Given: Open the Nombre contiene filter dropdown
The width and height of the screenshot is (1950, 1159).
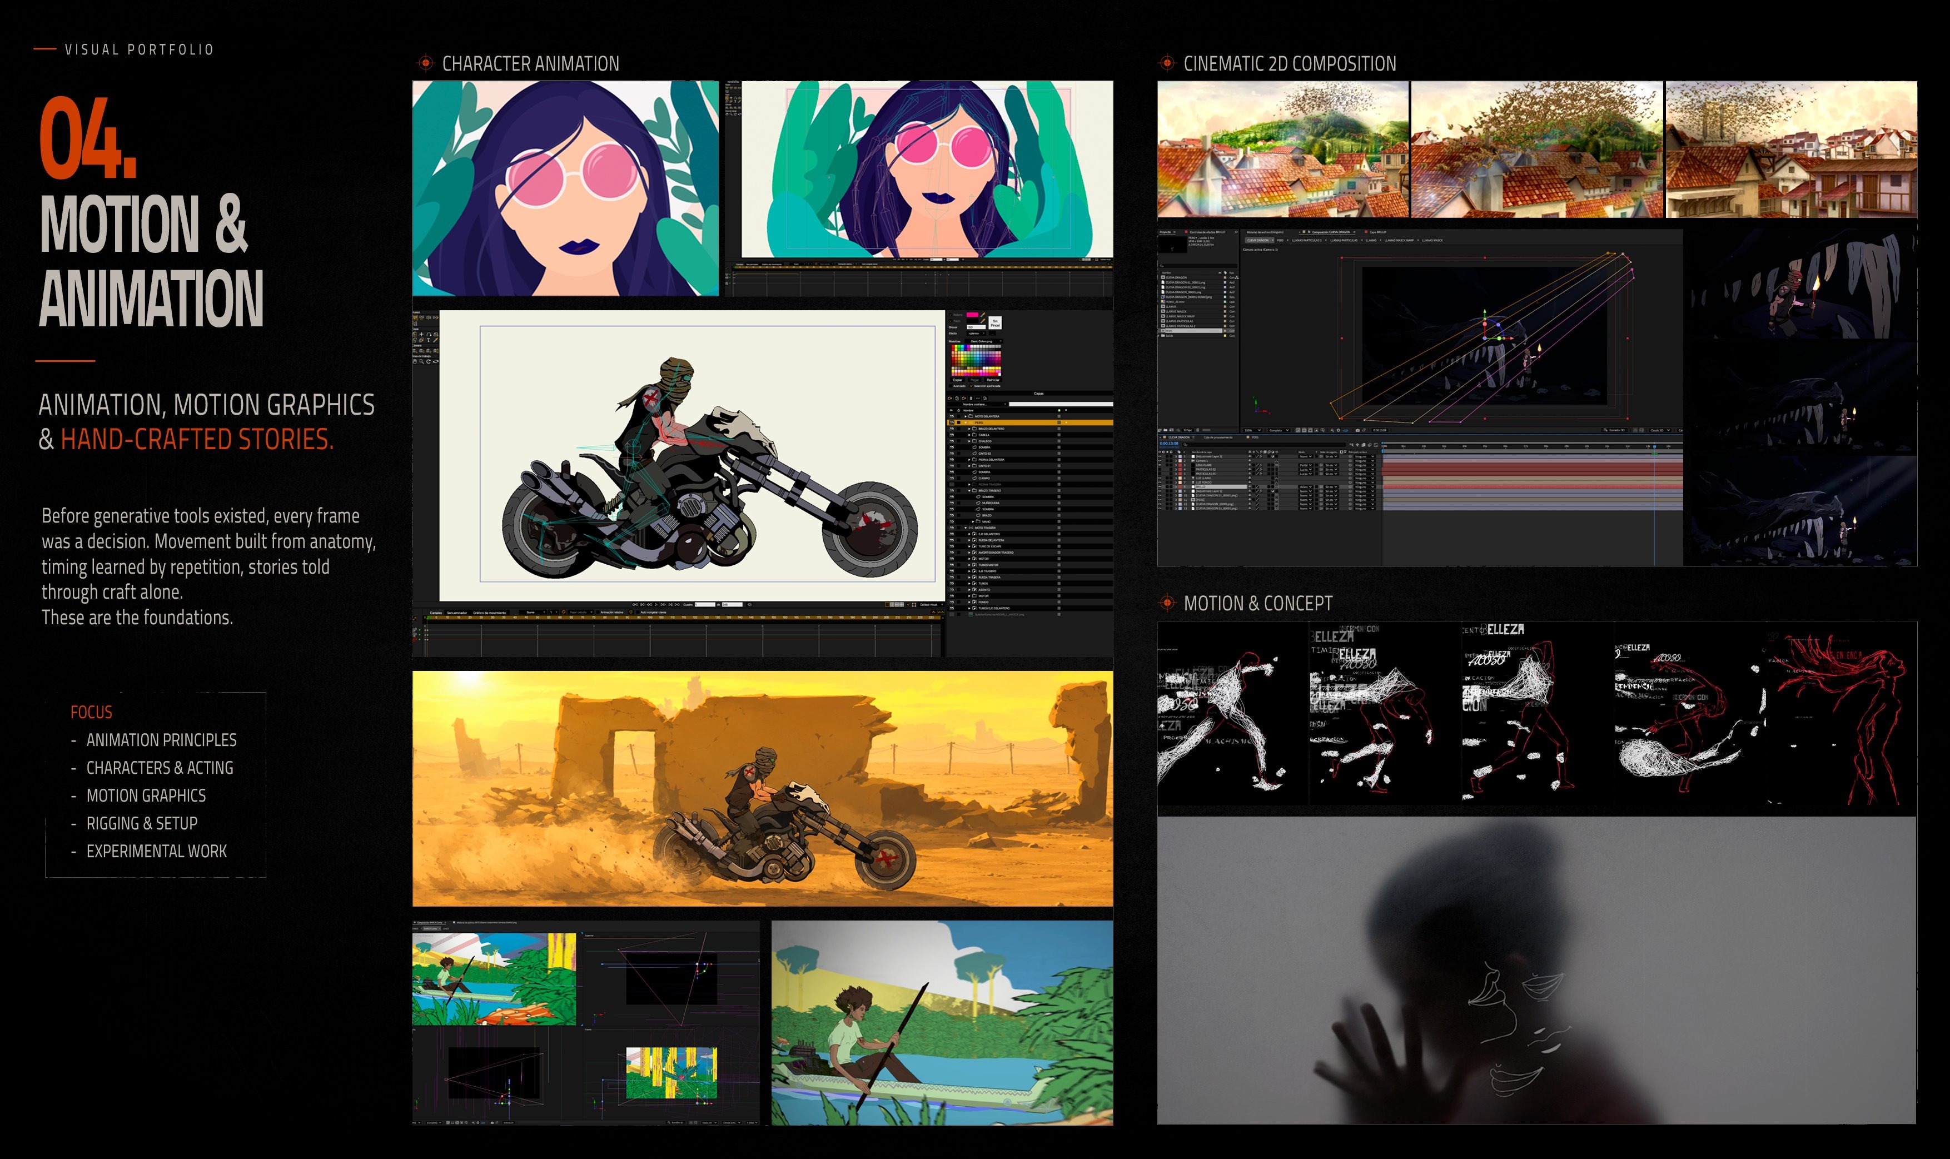Looking at the screenshot, I should pyautogui.click(x=978, y=405).
